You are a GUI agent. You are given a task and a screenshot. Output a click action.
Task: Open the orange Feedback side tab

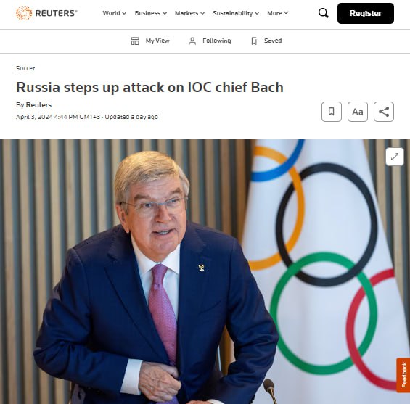click(x=403, y=375)
